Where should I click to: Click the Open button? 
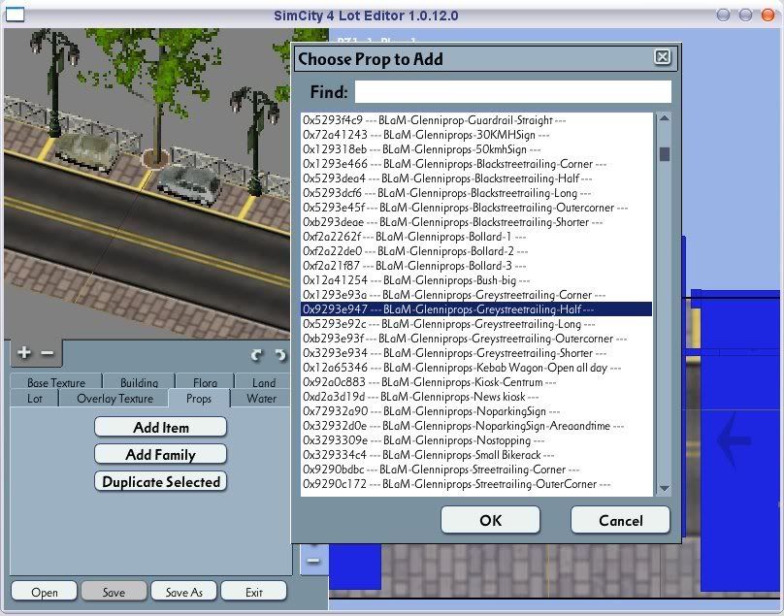(44, 592)
